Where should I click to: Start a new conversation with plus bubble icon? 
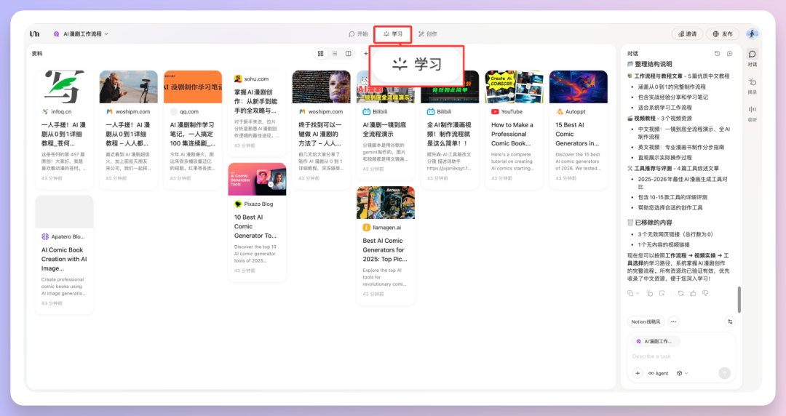coord(730,54)
